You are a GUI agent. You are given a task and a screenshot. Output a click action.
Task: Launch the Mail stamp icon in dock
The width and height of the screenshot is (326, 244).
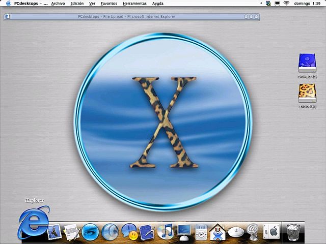tap(55, 231)
